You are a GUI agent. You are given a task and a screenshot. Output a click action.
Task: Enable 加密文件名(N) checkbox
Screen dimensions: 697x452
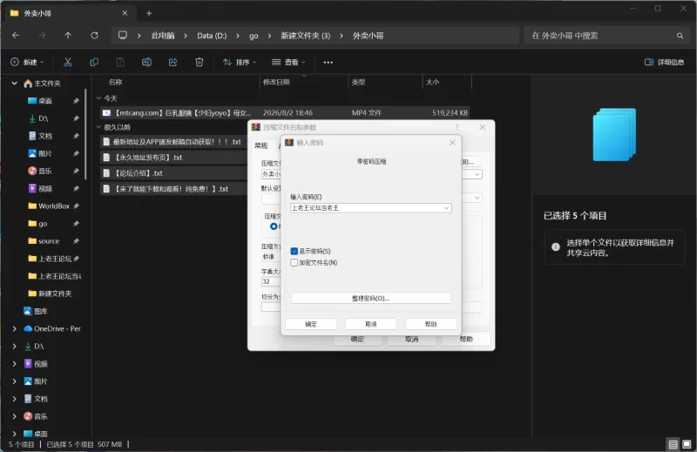[294, 263]
